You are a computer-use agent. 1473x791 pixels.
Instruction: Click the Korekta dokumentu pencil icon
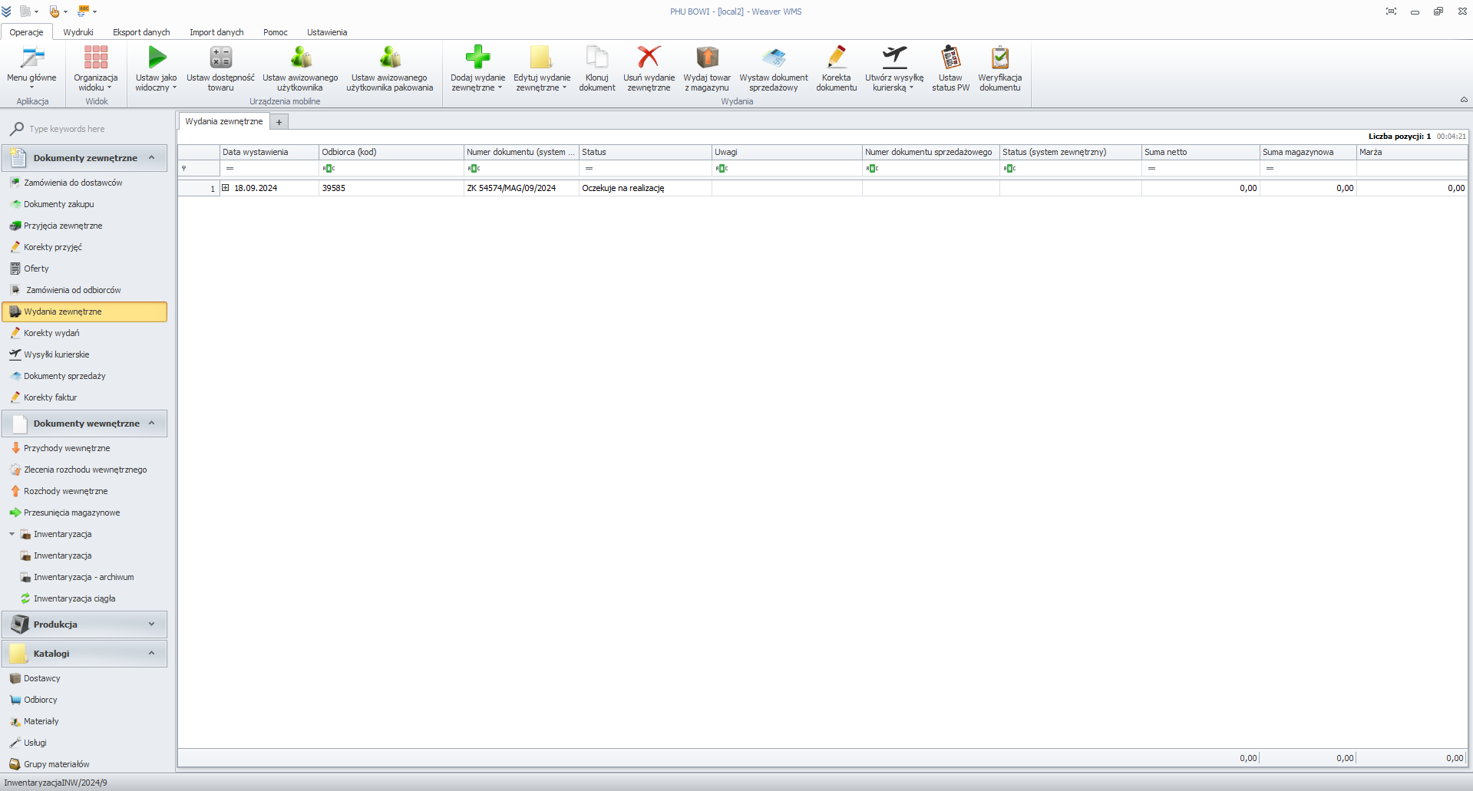pyautogui.click(x=836, y=58)
